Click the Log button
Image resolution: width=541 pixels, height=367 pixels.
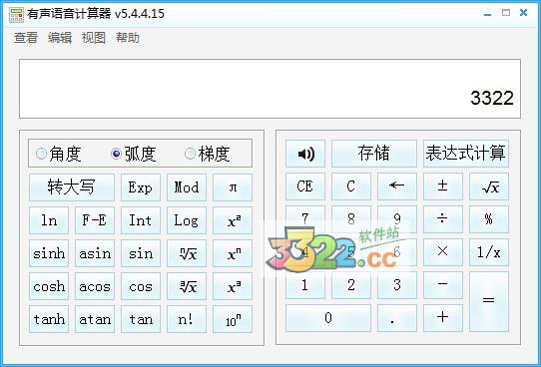pos(187,220)
